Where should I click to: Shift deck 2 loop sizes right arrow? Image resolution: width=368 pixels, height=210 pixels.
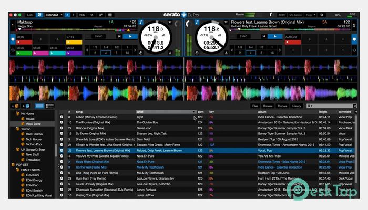coord(280,50)
